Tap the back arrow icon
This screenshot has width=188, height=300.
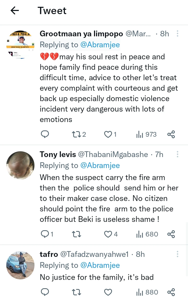coord(15,11)
